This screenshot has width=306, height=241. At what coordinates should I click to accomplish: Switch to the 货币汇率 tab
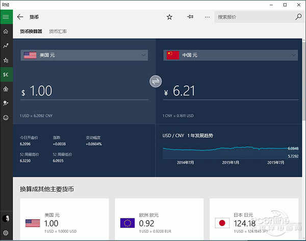pyautogui.click(x=58, y=32)
